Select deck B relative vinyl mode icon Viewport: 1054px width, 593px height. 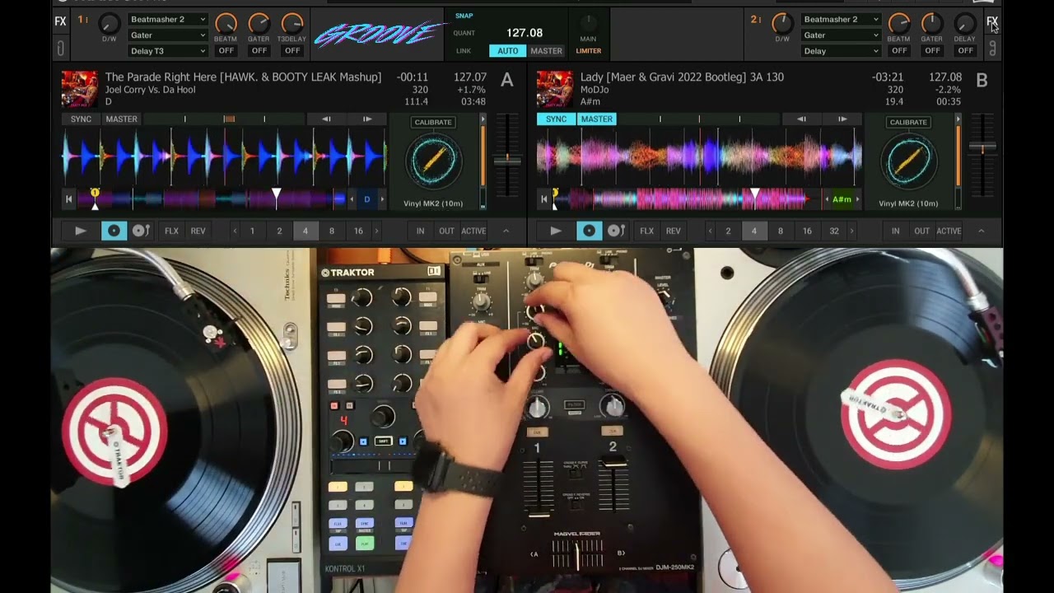point(616,231)
